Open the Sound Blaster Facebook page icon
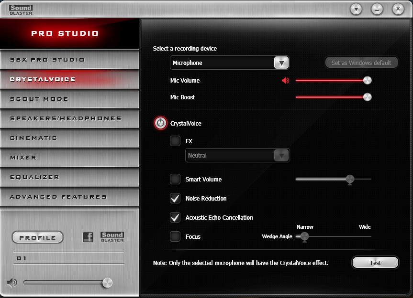413x298 pixels. pyautogui.click(x=88, y=237)
